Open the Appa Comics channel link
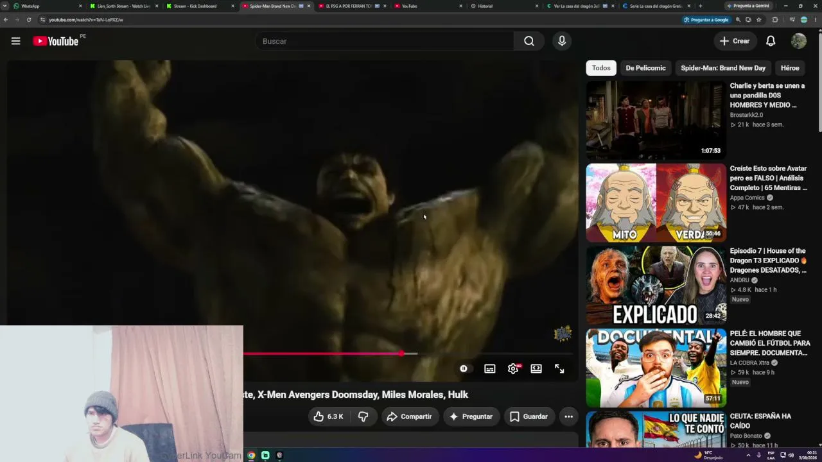Image resolution: width=822 pixels, height=462 pixels. 748,198
